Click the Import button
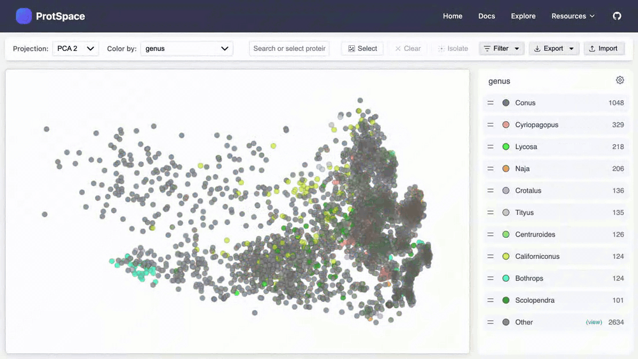 (604, 48)
